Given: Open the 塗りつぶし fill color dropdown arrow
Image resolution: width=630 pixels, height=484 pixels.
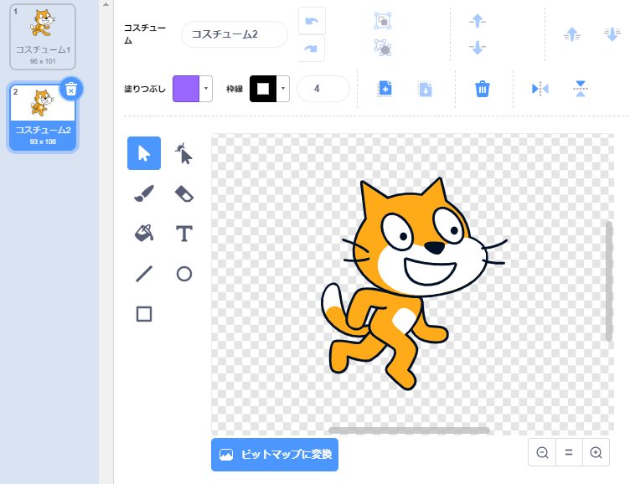Looking at the screenshot, I should point(206,89).
